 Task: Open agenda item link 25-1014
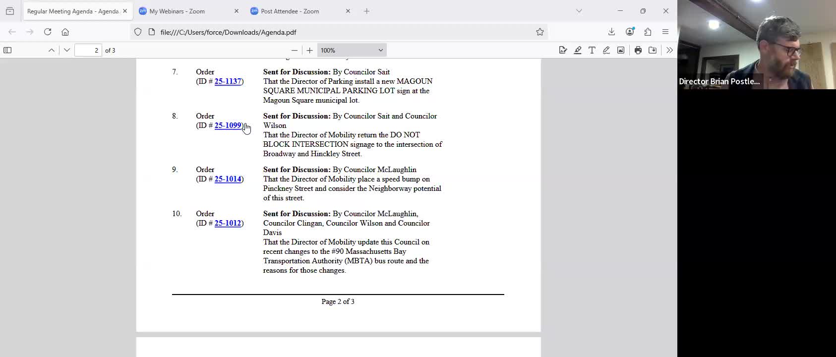point(228,179)
